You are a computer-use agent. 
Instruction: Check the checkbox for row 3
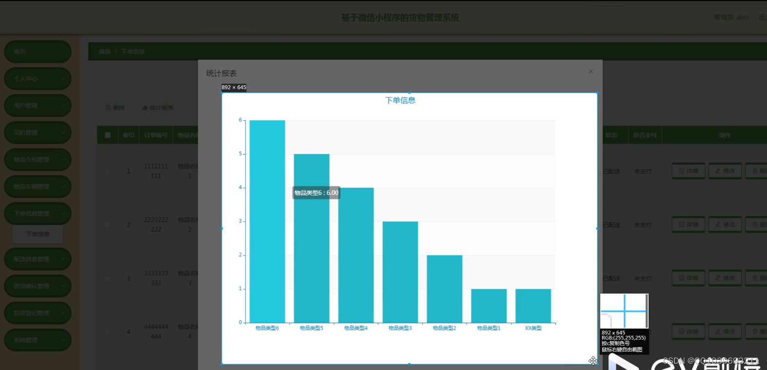click(107, 278)
